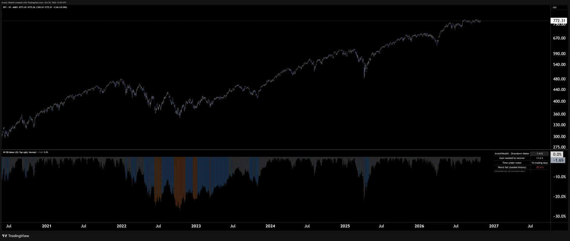Click the Gain needed to recover row label
The image size is (570, 241).
click(x=512, y=158)
